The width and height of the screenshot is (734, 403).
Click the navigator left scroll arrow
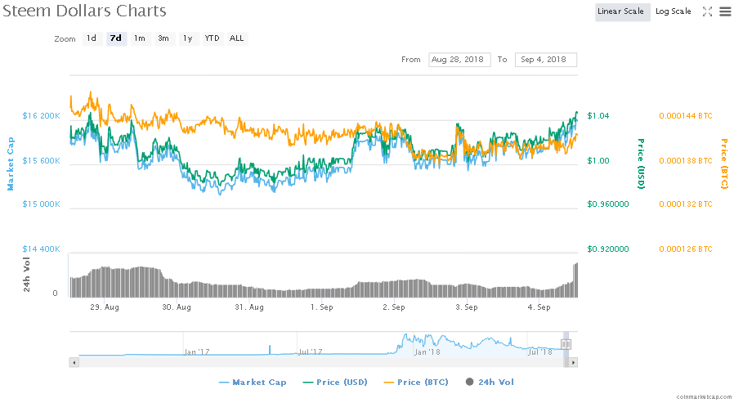coord(74,362)
